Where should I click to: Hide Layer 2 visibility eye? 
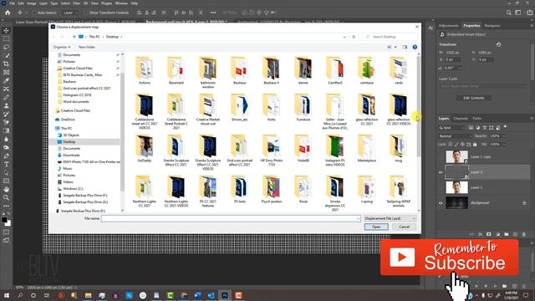click(x=441, y=172)
